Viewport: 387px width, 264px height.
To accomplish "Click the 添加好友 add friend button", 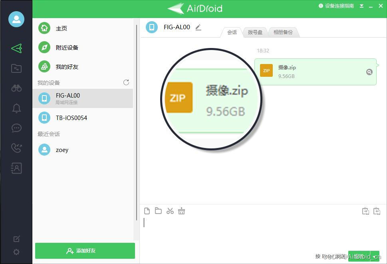I will pyautogui.click(x=85, y=251).
